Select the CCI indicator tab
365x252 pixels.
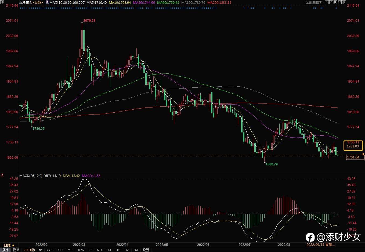coord(90,250)
